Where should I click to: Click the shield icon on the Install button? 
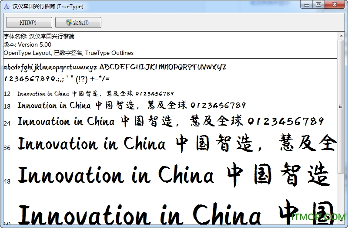click(69, 22)
